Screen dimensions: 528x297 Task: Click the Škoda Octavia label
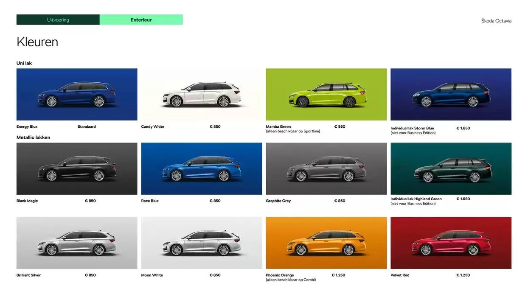point(496,20)
